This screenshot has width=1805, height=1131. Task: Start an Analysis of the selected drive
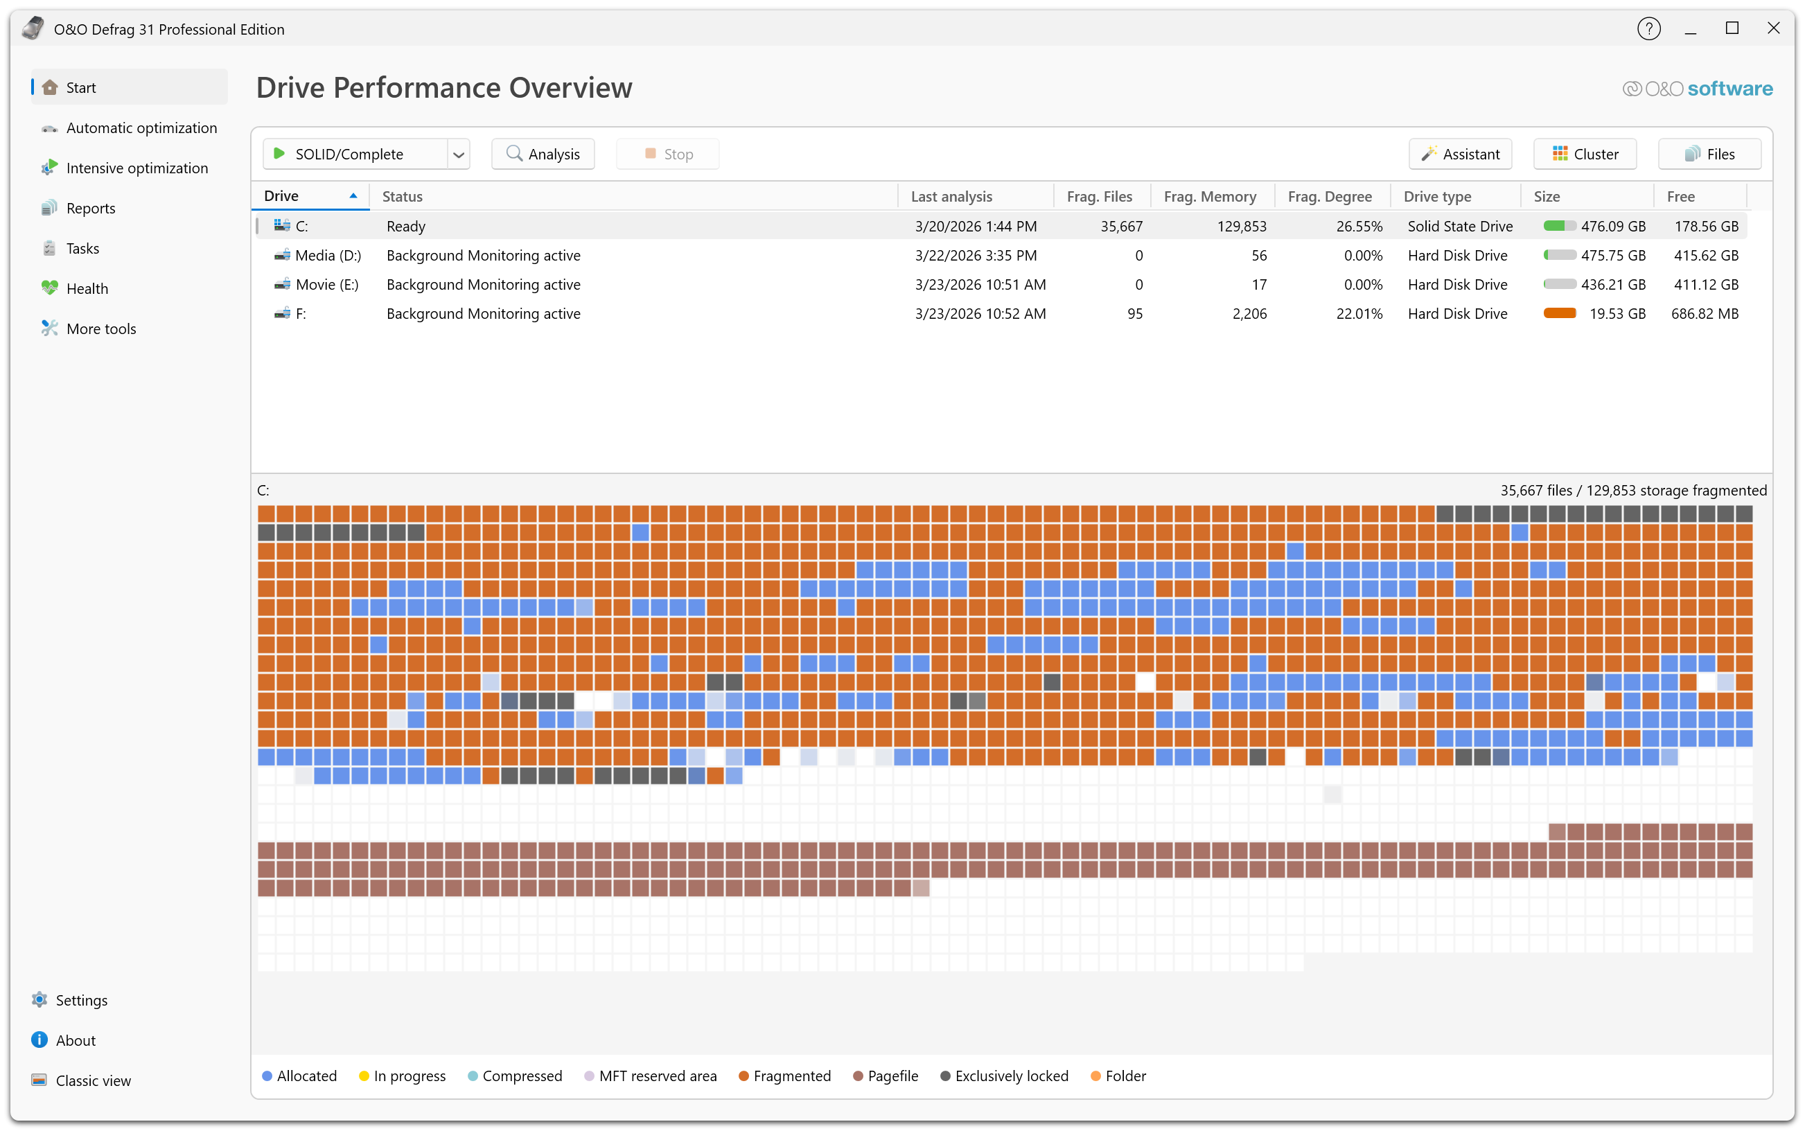[x=543, y=154]
